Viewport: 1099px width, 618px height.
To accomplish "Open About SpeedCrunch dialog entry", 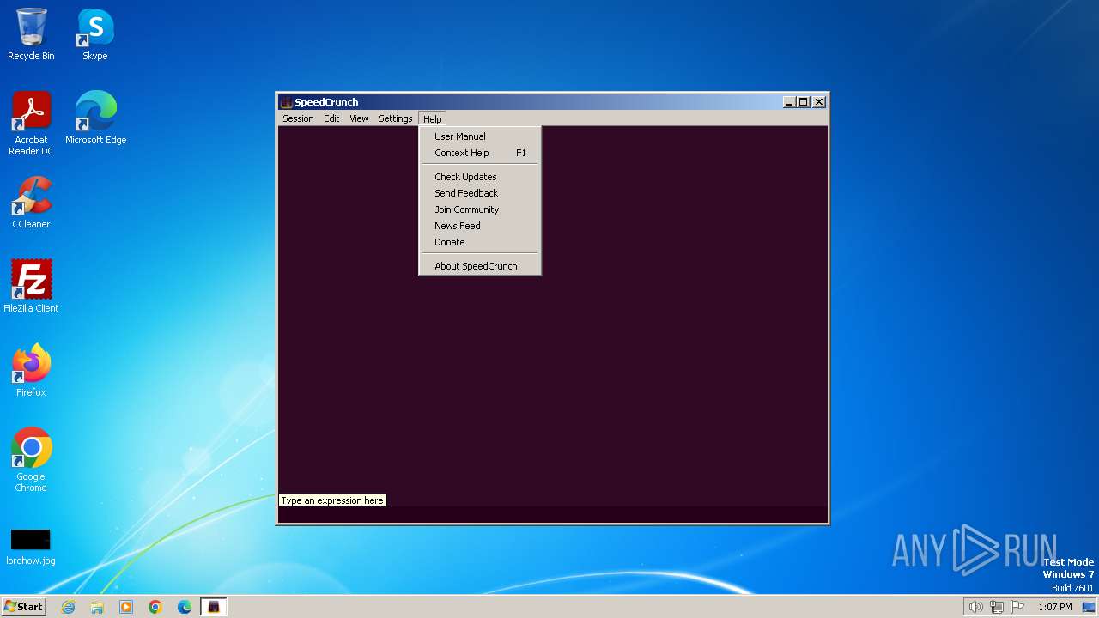I will click(480, 266).
